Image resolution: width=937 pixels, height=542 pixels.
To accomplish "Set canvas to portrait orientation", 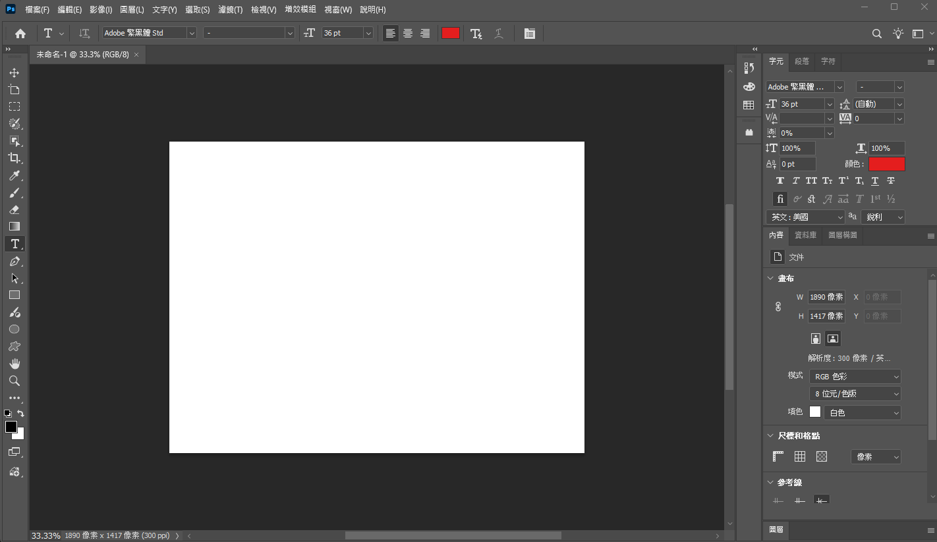I will (x=816, y=339).
